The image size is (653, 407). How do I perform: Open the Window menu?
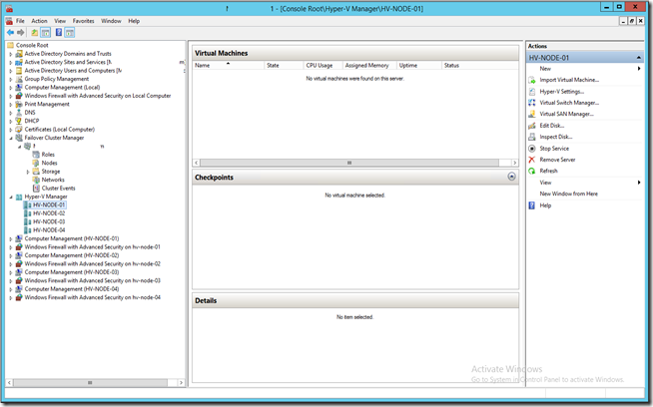pyautogui.click(x=111, y=21)
